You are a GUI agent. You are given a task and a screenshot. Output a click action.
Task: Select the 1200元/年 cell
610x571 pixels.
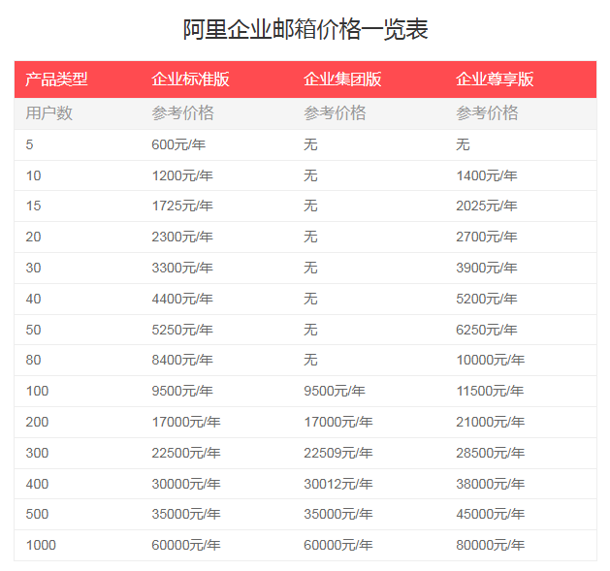point(182,175)
